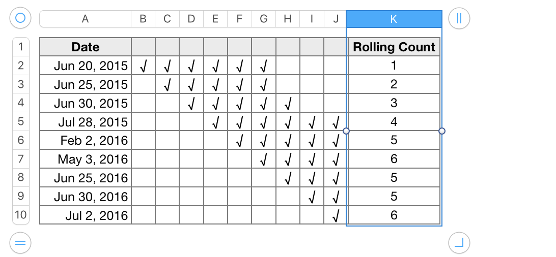Image resolution: width=556 pixels, height=257 pixels.
Task: Select row 10 header
Action: click(x=20, y=215)
